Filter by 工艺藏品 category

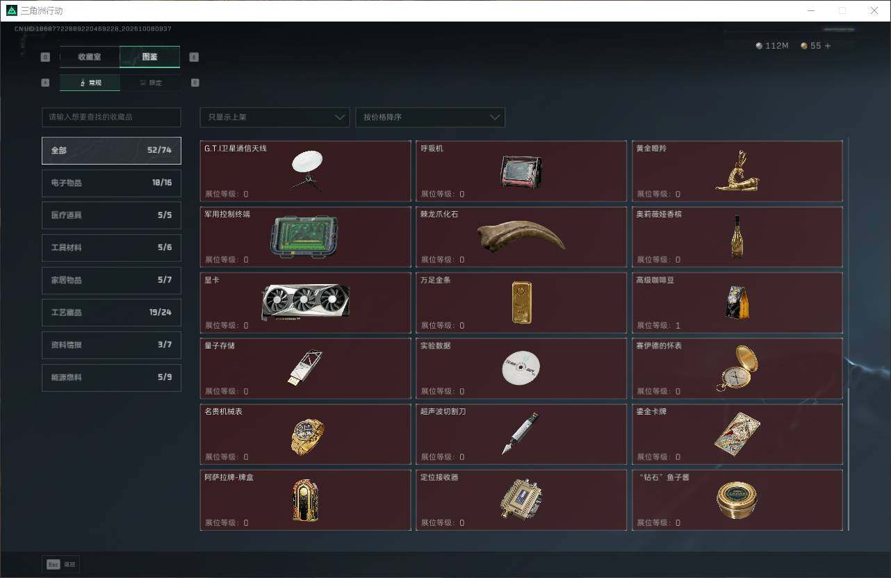[111, 313]
